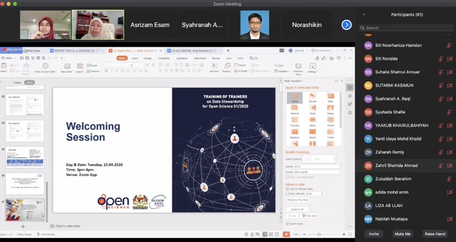456x242 pixels.
Task: Click Rehearse This Slide button
Action: 298,200
